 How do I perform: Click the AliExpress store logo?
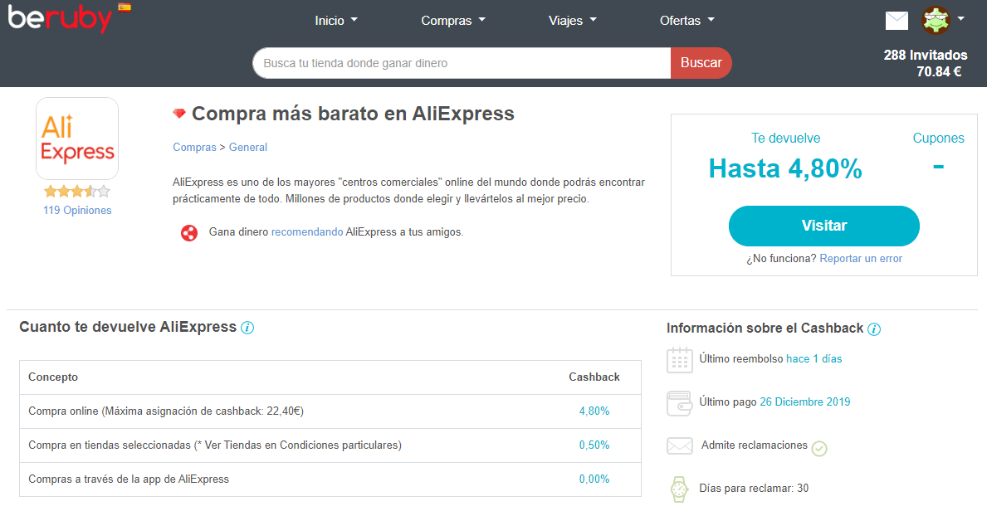click(77, 139)
